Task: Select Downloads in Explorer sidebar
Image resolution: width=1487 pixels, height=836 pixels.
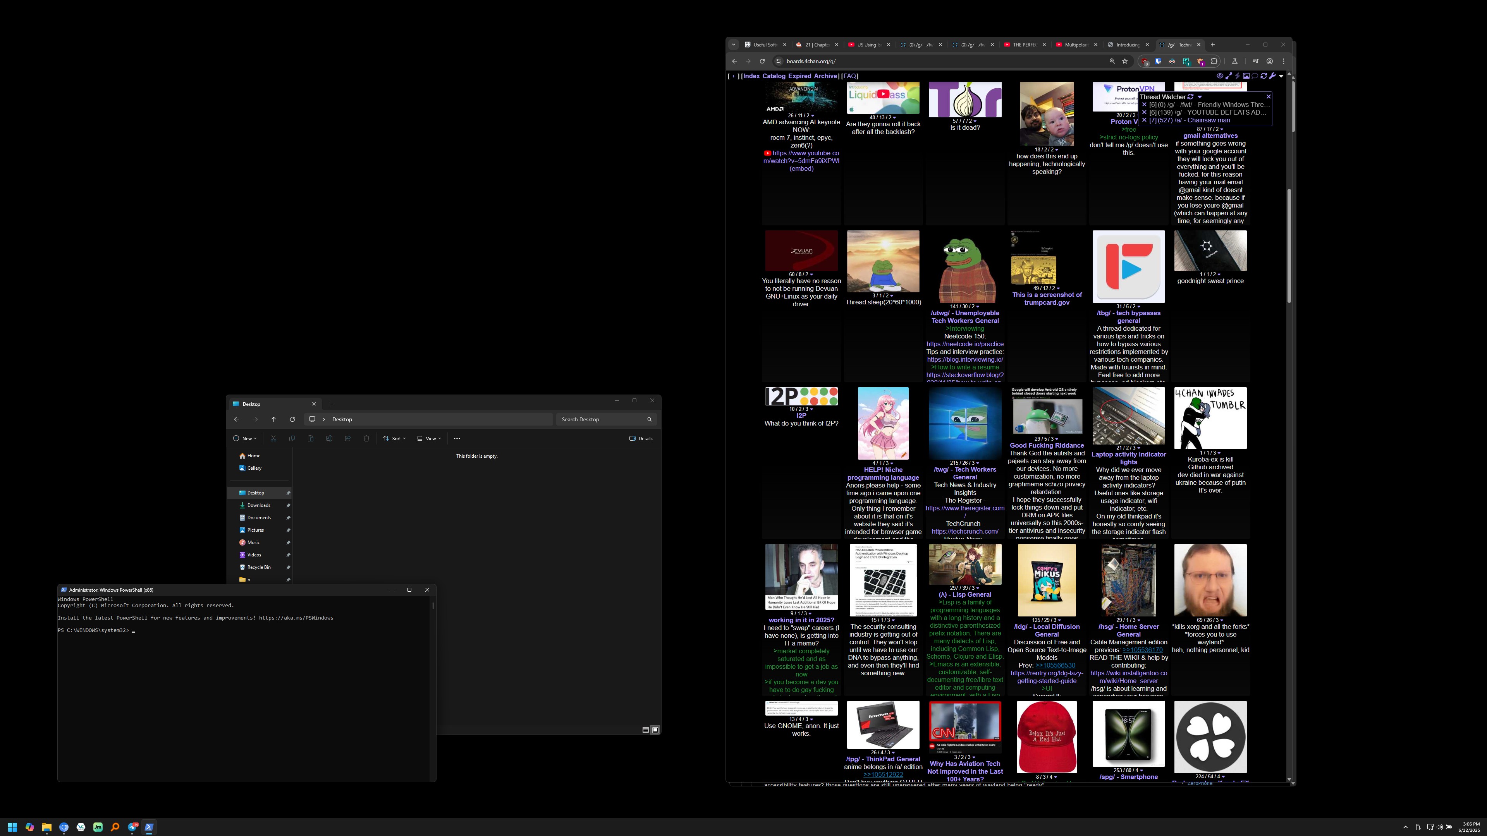Action: coord(259,505)
